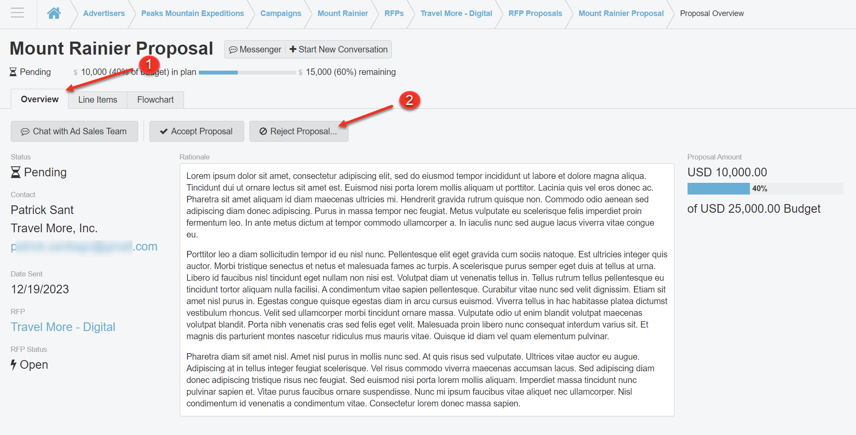Click the Pending hourglass icon under Status
This screenshot has width=856, height=435.
[x=16, y=172]
